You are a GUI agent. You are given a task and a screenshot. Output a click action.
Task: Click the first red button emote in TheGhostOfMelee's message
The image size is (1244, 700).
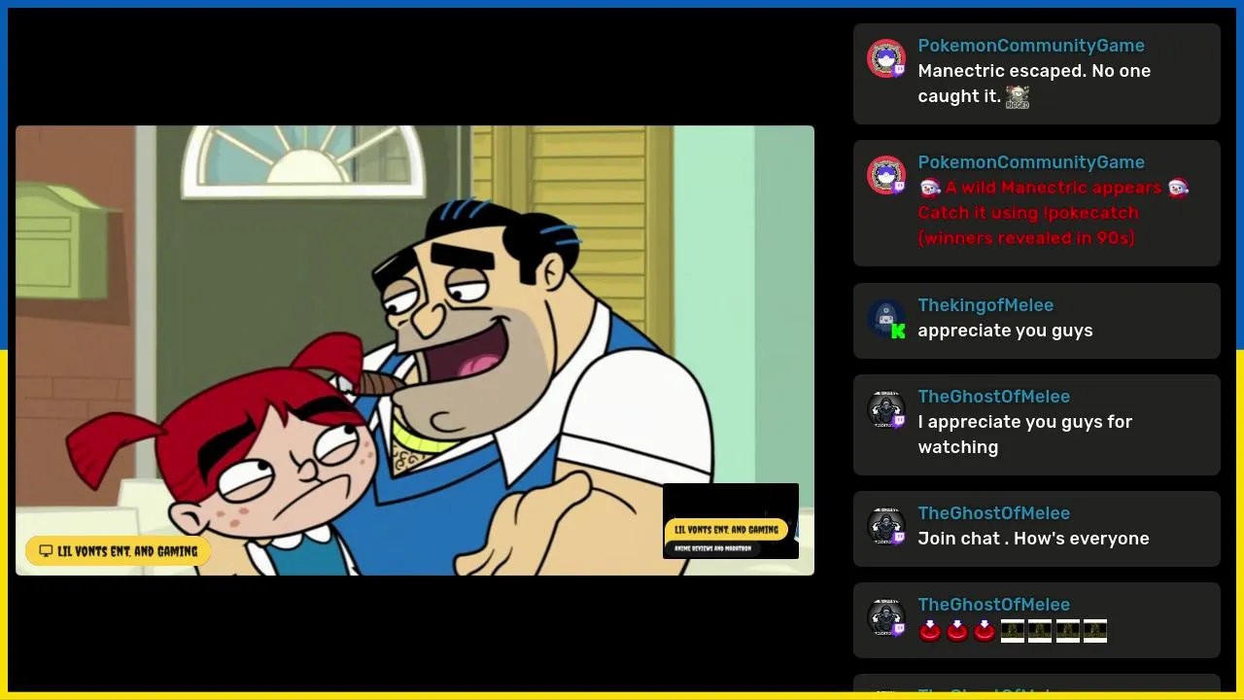(x=930, y=631)
